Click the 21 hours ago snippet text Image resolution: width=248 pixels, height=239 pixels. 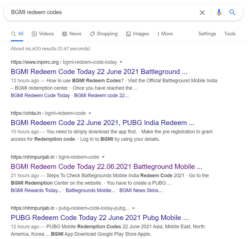pos(25,176)
